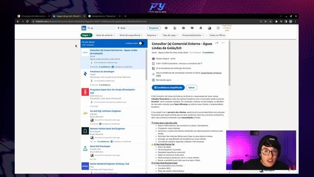Click Todos os filtros button
Image resolution: width=314 pixels, height=177 pixels.
click(x=217, y=35)
